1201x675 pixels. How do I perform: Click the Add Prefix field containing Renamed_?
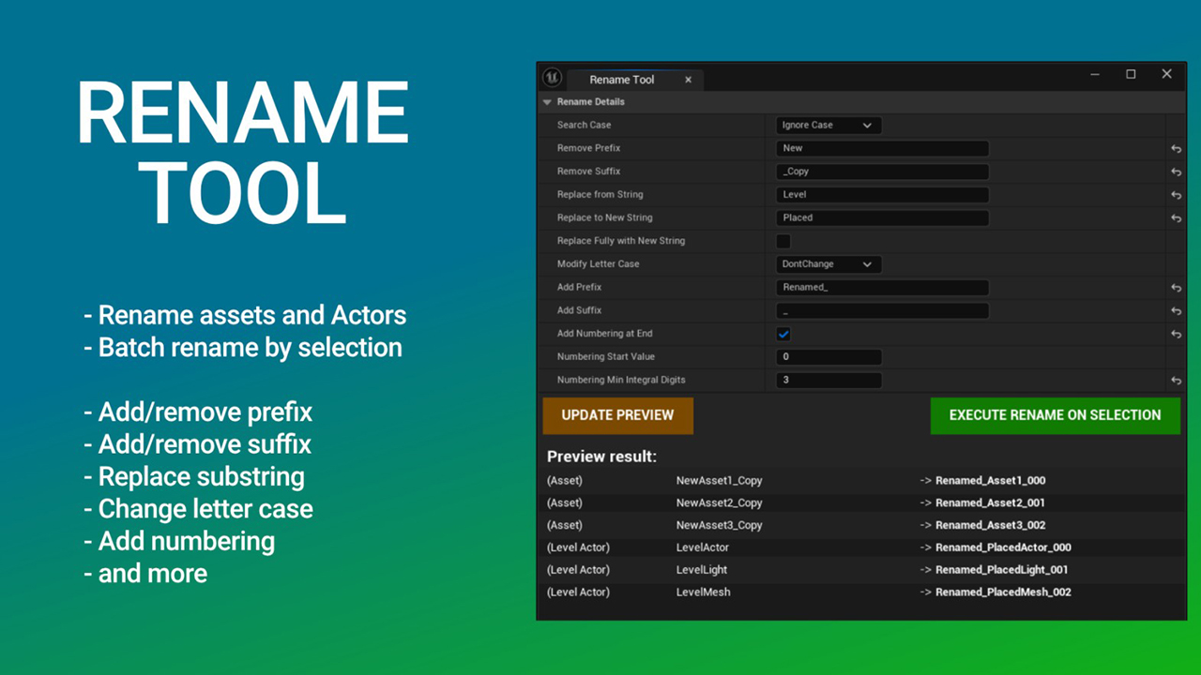tap(880, 287)
